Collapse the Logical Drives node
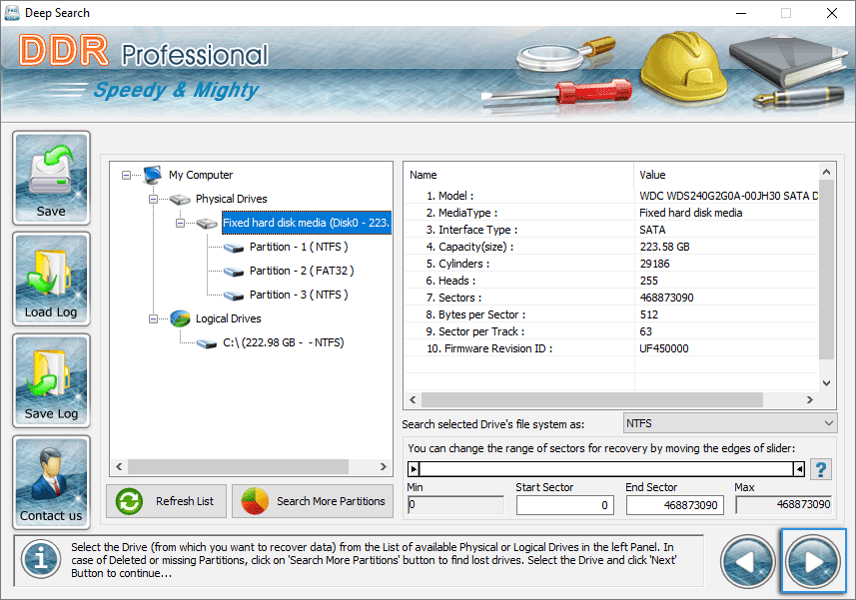 (x=154, y=318)
